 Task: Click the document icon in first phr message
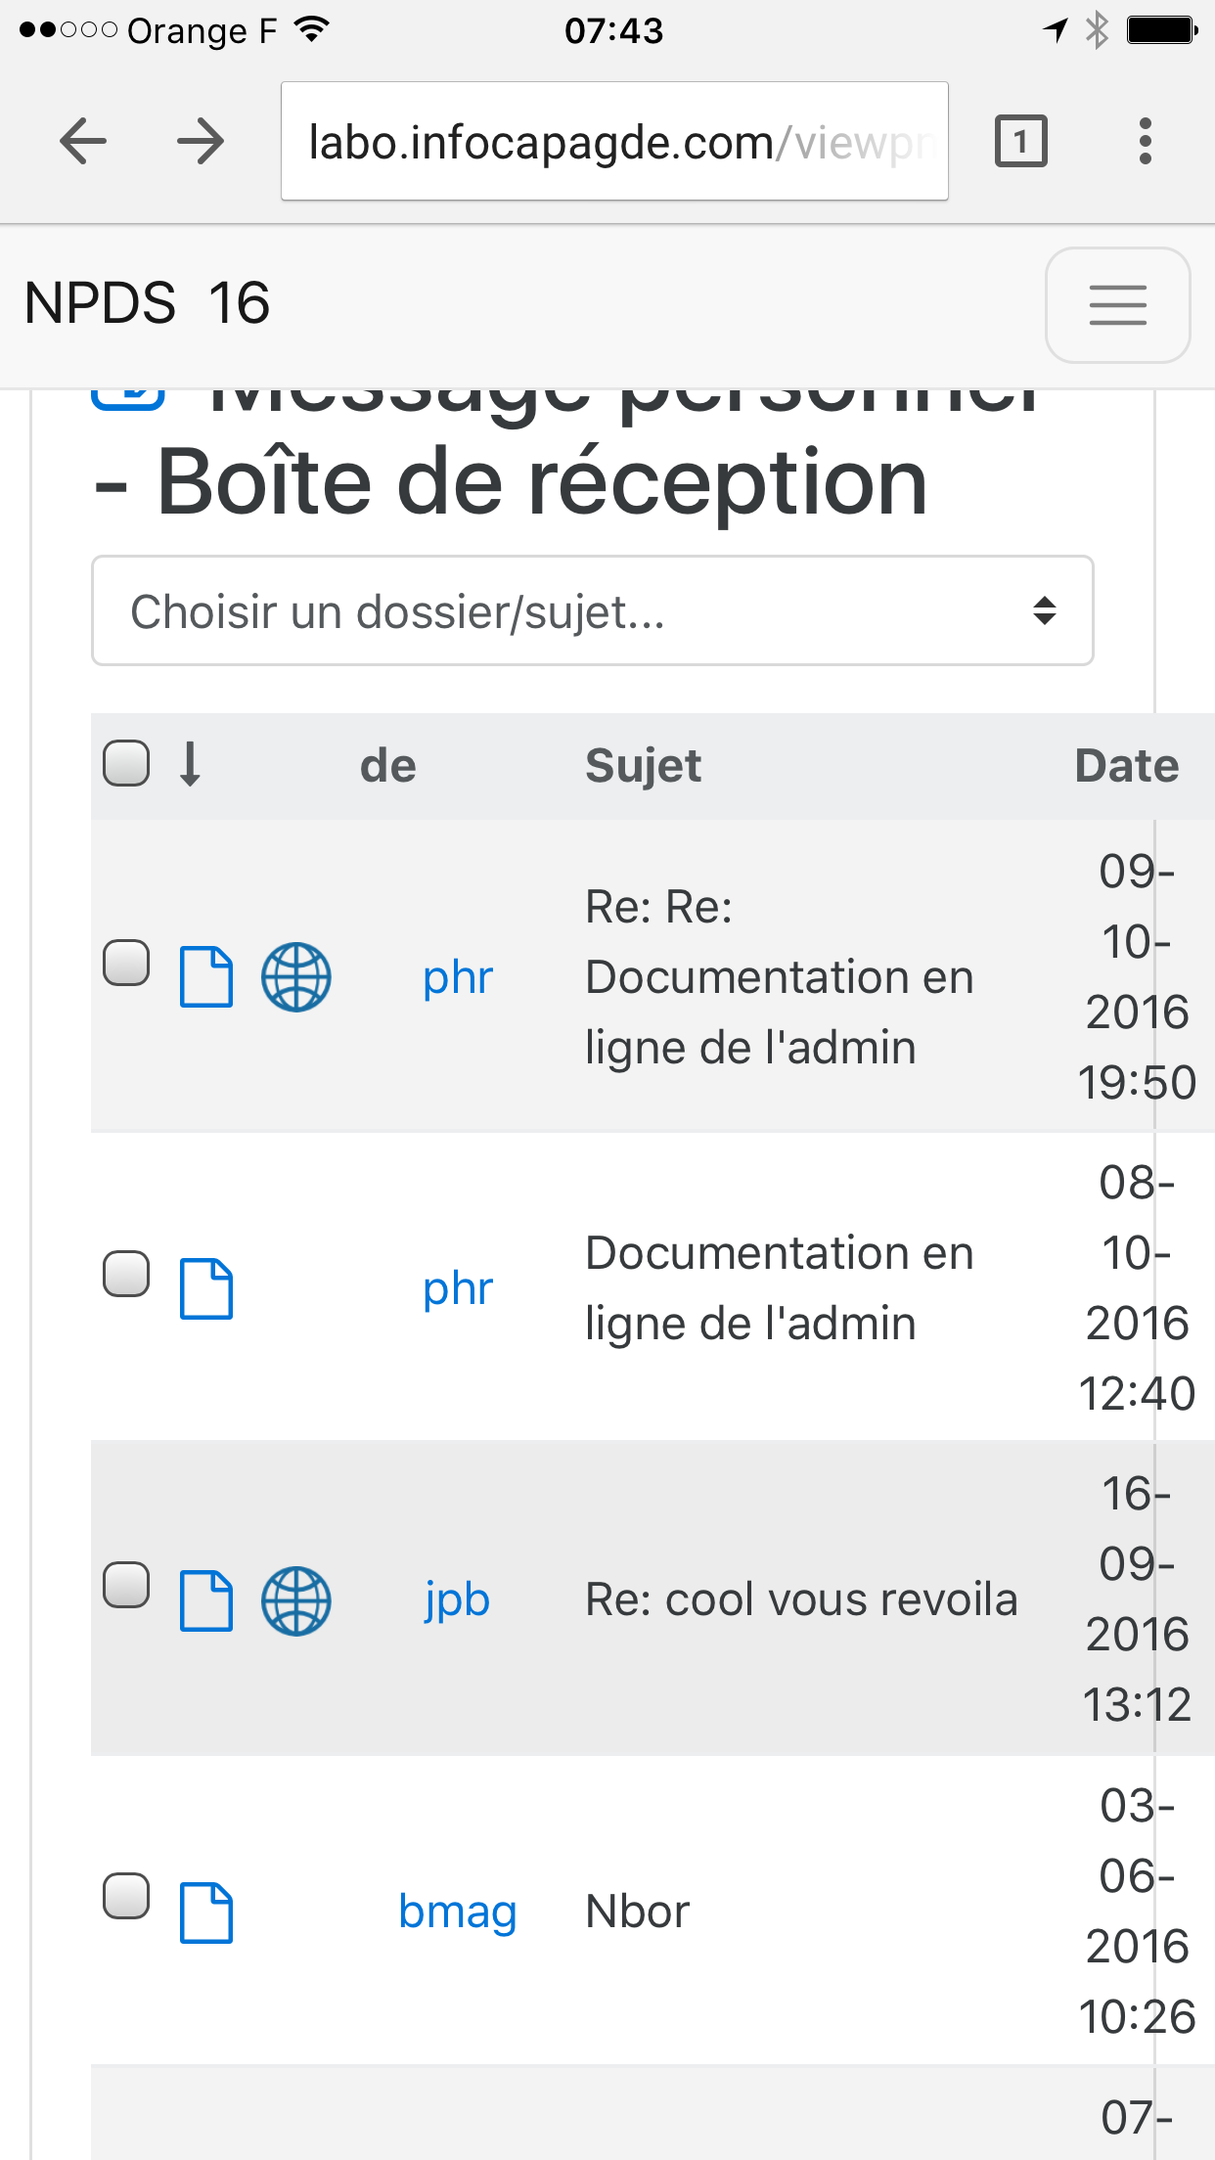206,977
